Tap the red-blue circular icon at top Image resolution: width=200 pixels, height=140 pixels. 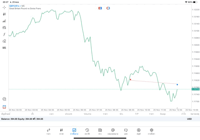(108, 8)
